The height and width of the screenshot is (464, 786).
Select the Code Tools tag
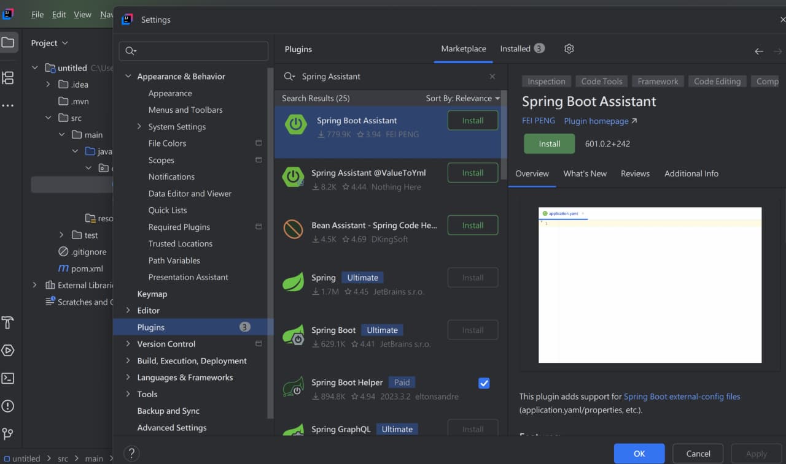coord(602,82)
